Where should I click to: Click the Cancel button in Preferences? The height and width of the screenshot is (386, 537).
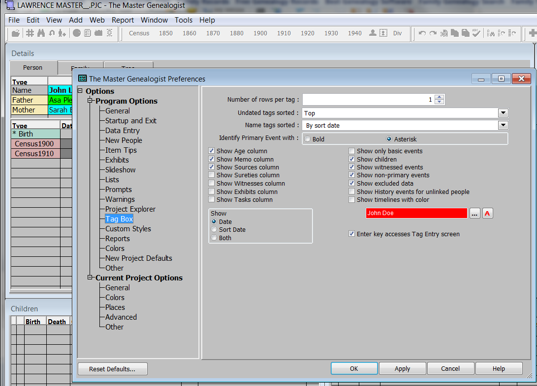(x=450, y=369)
